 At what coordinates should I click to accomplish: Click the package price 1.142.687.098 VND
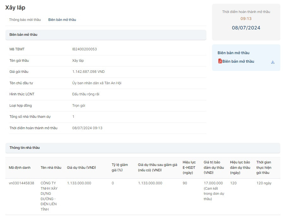click(89, 72)
